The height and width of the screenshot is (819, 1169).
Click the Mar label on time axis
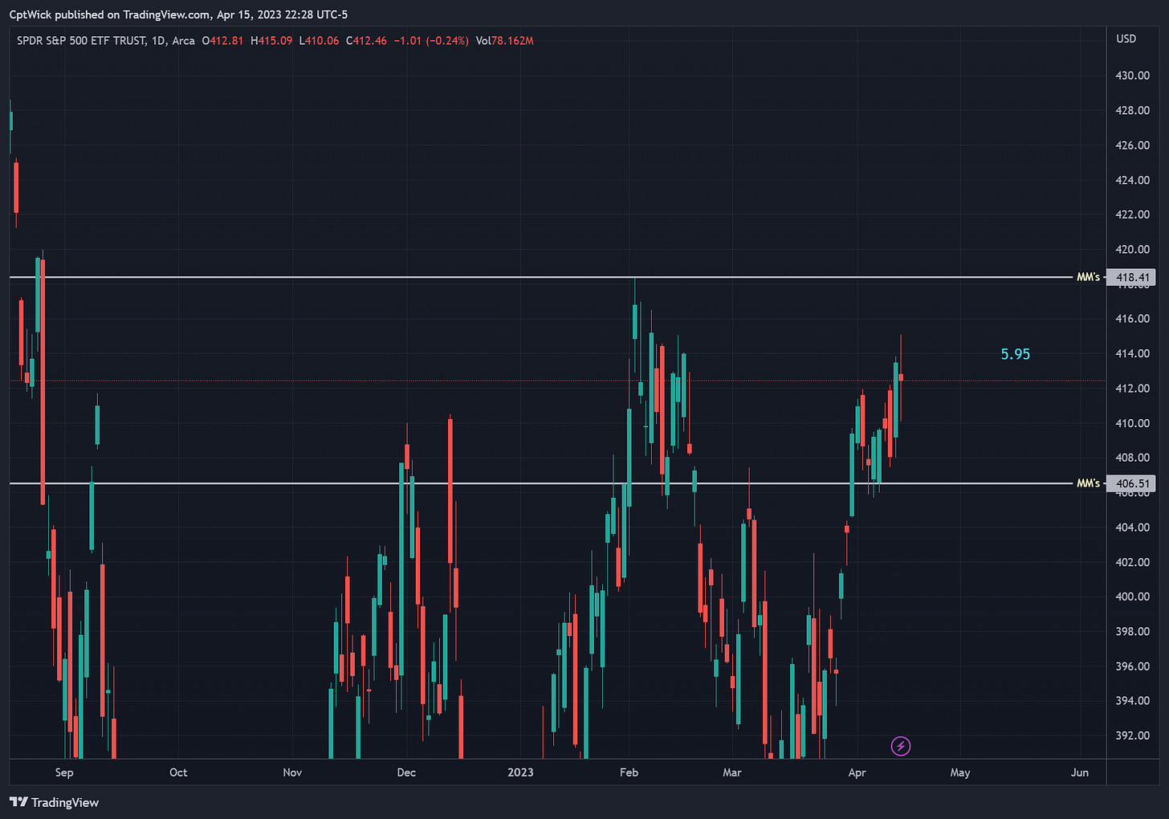[x=731, y=772]
